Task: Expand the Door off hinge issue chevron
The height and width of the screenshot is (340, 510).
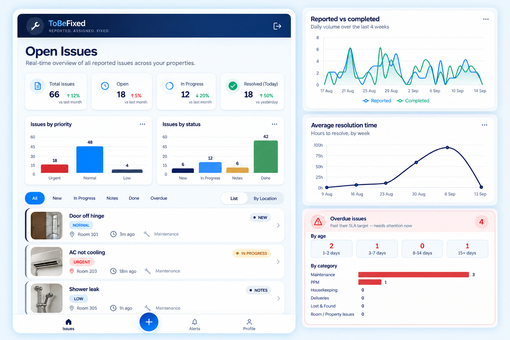Action: pos(278,225)
